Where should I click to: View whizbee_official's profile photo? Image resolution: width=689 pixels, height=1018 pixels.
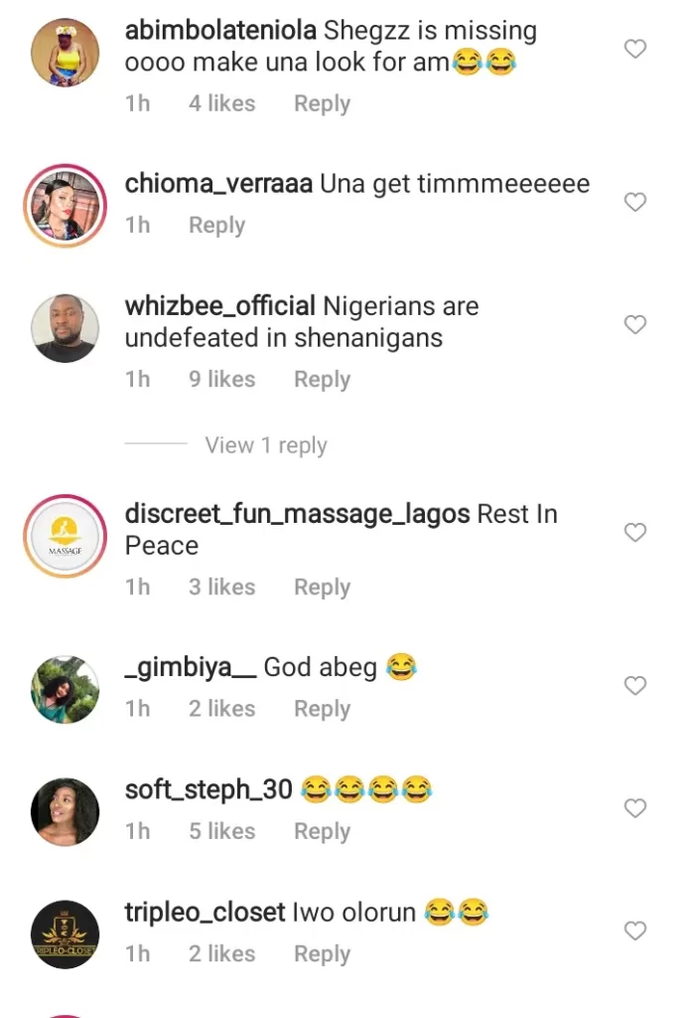(65, 327)
